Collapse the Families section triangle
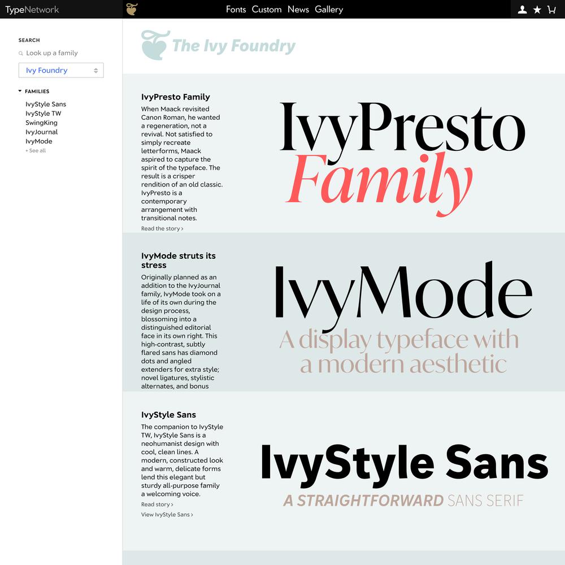565x565 pixels. coord(20,91)
